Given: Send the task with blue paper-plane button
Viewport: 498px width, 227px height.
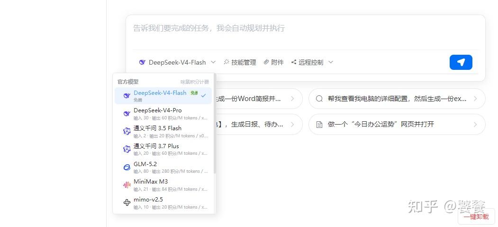Looking at the screenshot, I should pos(461,62).
